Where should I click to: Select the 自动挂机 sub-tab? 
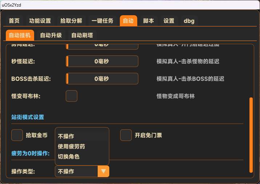pos(20,35)
